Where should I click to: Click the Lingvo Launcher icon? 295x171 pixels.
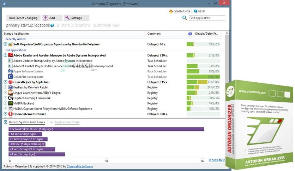[10, 93]
